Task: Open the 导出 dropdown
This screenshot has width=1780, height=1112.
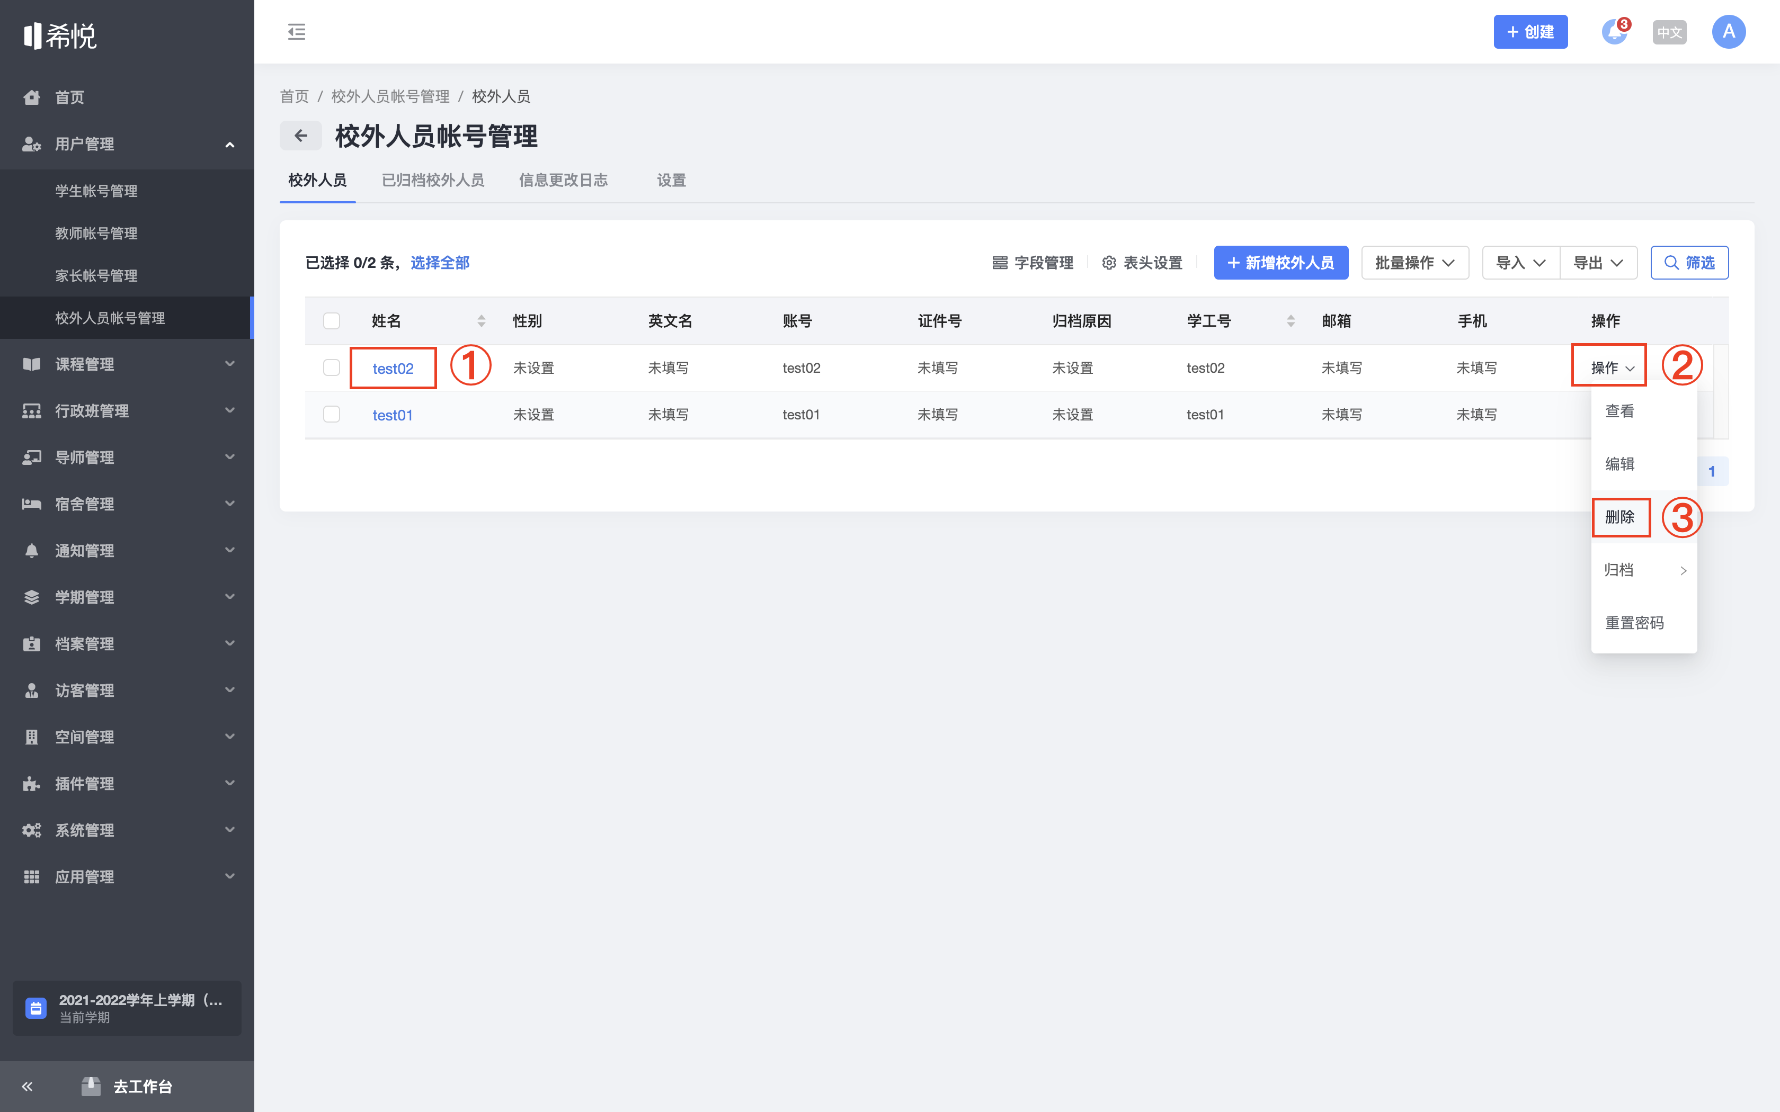Action: tap(1598, 263)
